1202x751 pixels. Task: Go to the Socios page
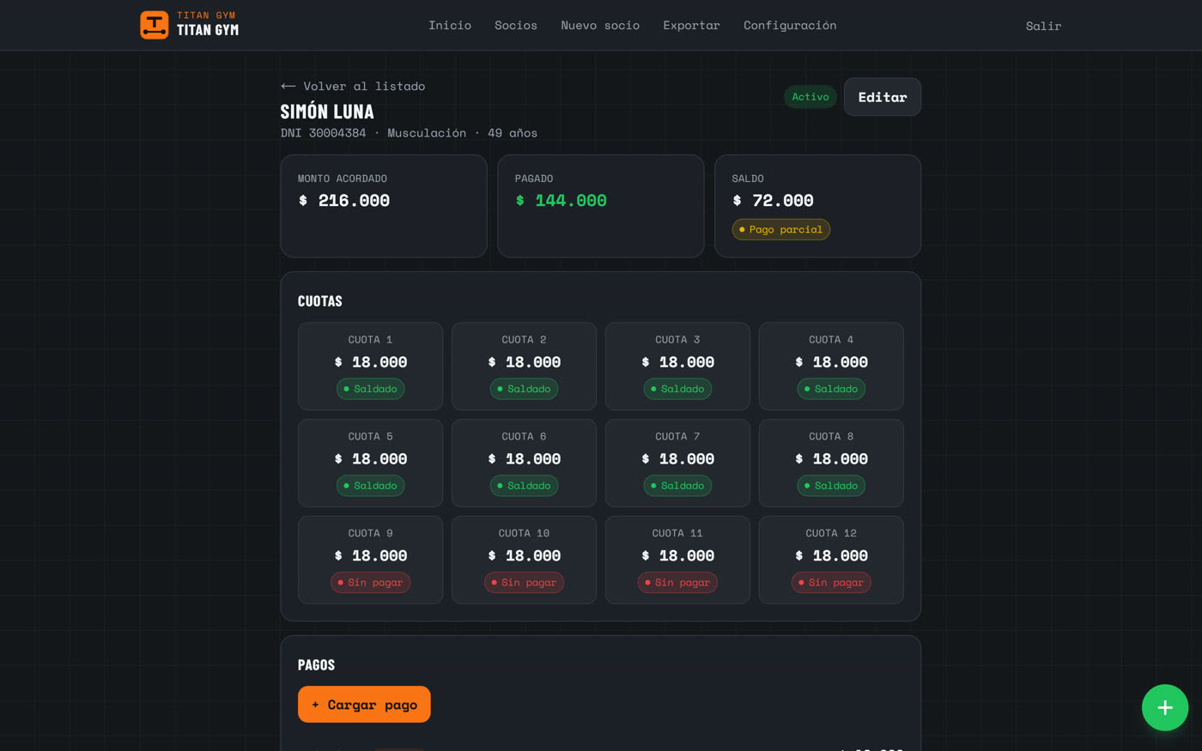point(516,26)
